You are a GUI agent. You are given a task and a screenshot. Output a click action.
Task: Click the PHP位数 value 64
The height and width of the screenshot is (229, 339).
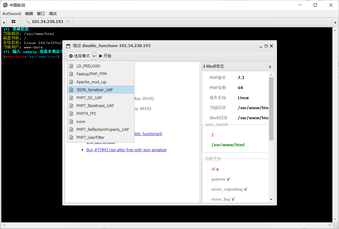[x=240, y=88]
